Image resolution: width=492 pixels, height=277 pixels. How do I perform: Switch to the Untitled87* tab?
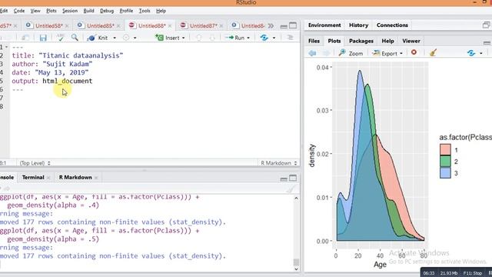(203, 25)
